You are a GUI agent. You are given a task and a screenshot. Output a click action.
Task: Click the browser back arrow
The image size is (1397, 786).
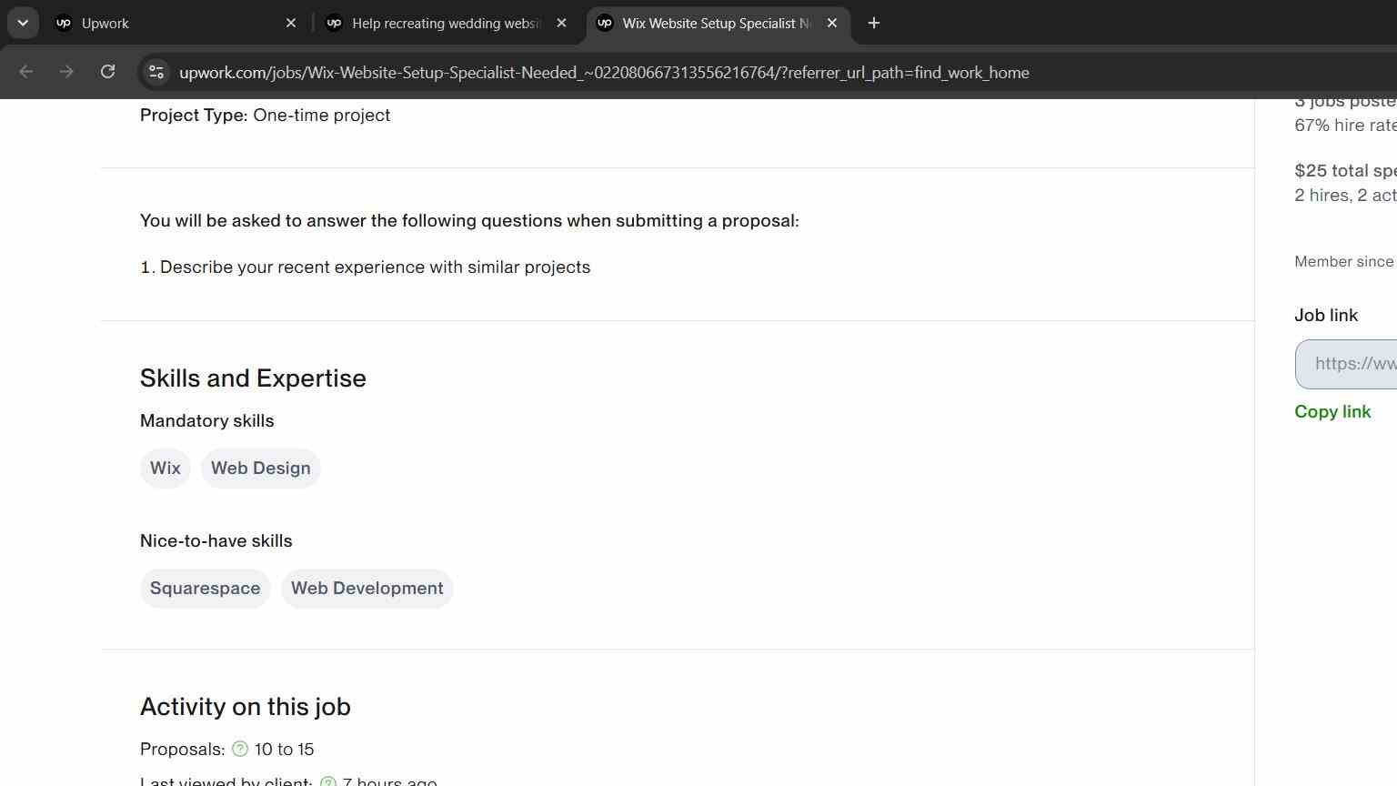point(25,72)
